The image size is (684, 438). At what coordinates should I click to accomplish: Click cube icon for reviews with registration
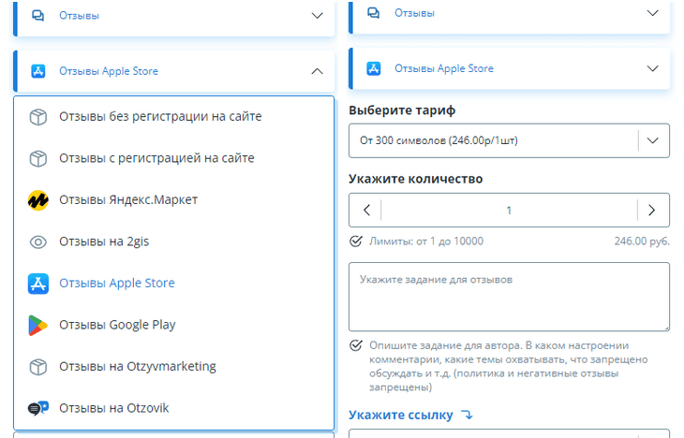(37, 158)
